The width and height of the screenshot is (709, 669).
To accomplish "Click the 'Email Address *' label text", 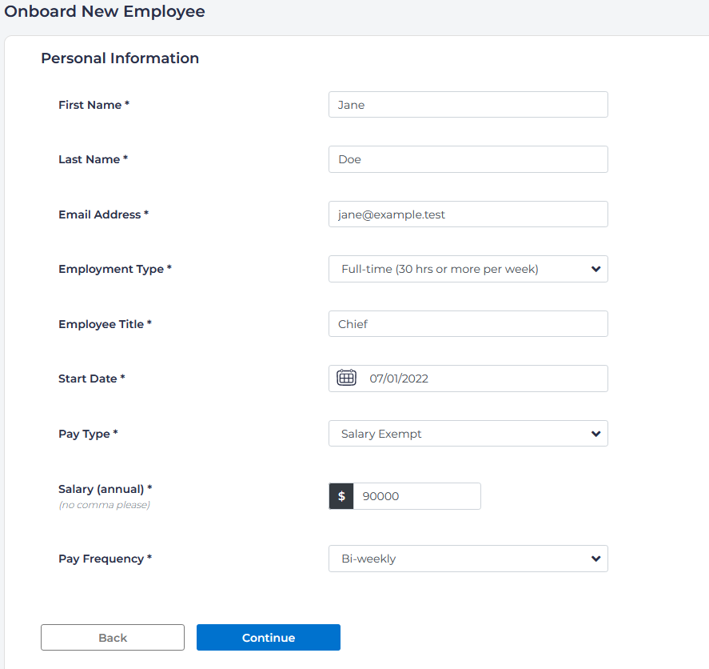I will [103, 214].
